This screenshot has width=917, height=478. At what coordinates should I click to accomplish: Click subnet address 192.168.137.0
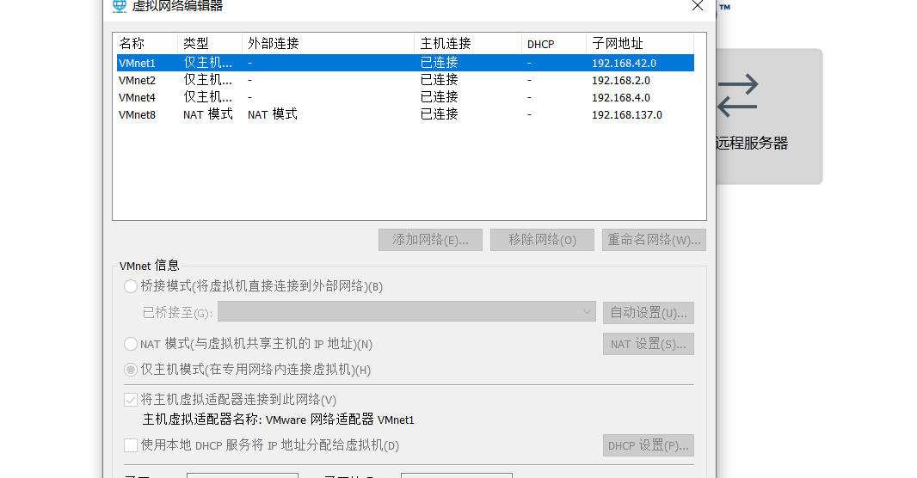tap(627, 114)
